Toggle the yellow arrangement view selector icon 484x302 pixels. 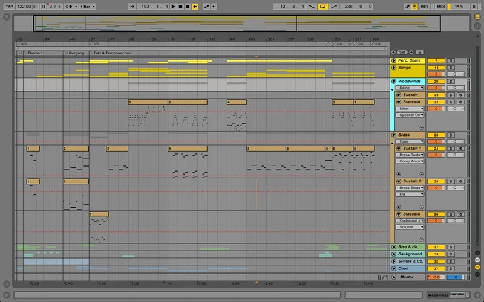click(x=477, y=18)
